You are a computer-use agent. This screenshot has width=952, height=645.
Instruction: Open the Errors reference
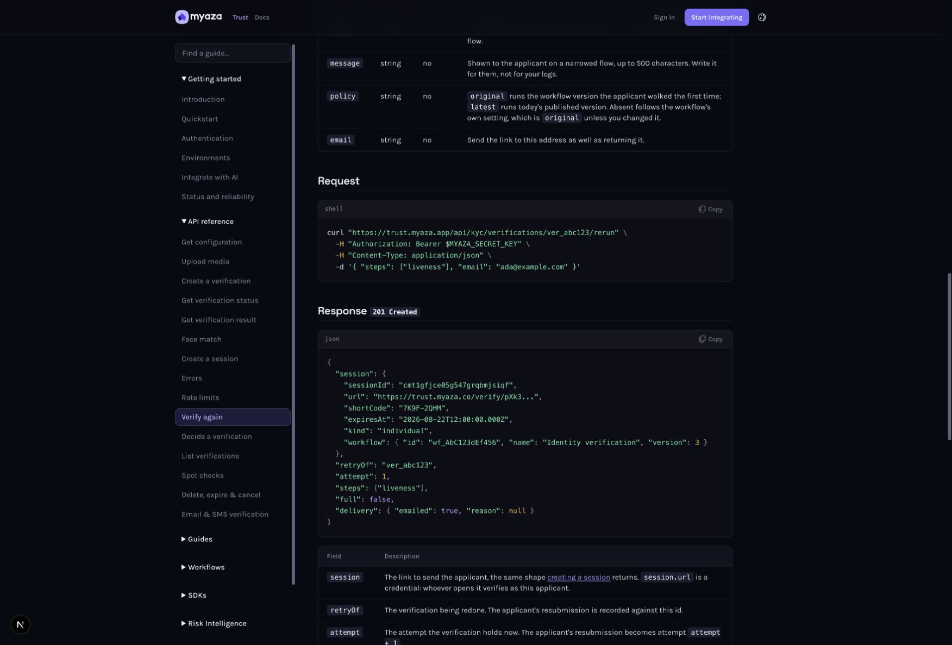click(191, 378)
